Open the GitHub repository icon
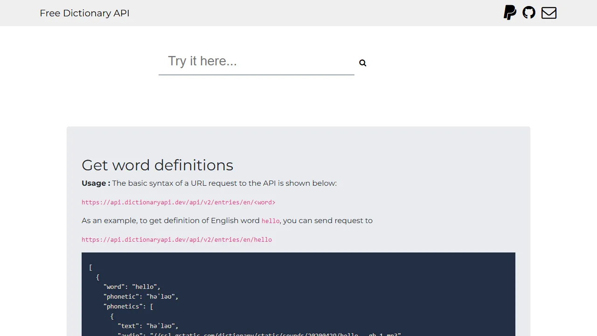 [x=529, y=13]
